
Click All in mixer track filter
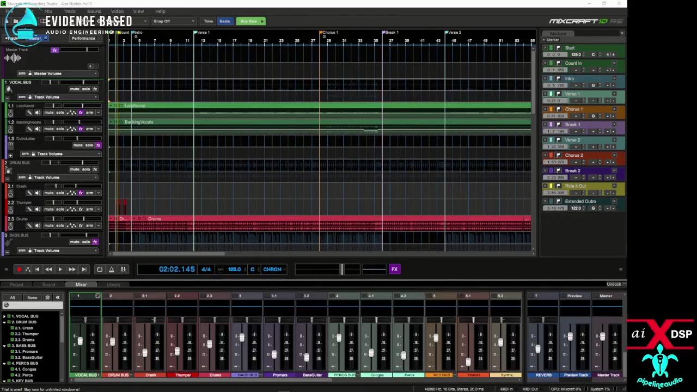tap(13, 297)
